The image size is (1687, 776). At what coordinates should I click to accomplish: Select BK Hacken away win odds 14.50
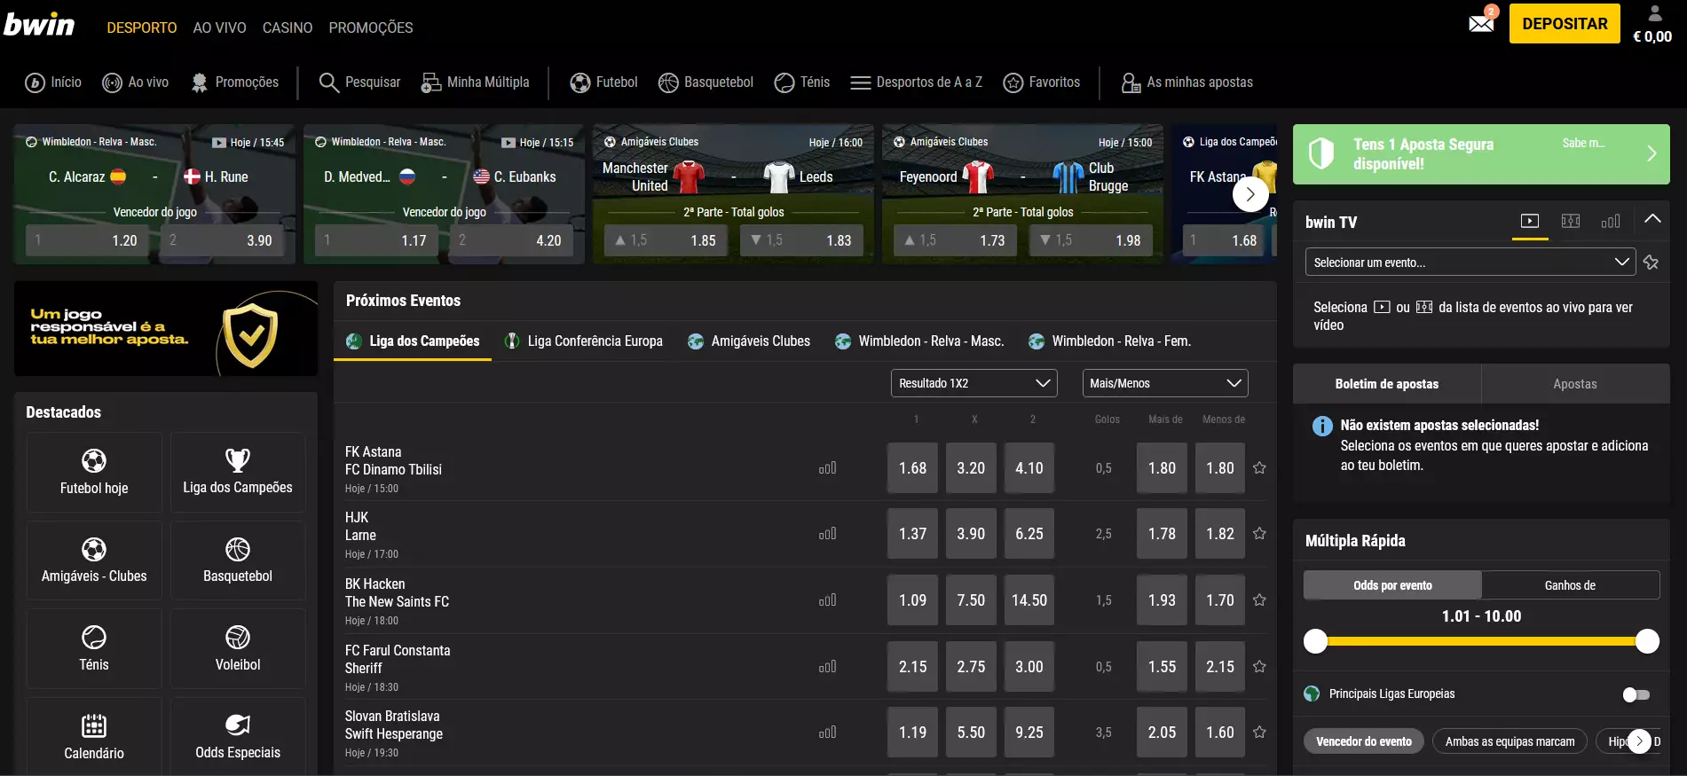1029,600
